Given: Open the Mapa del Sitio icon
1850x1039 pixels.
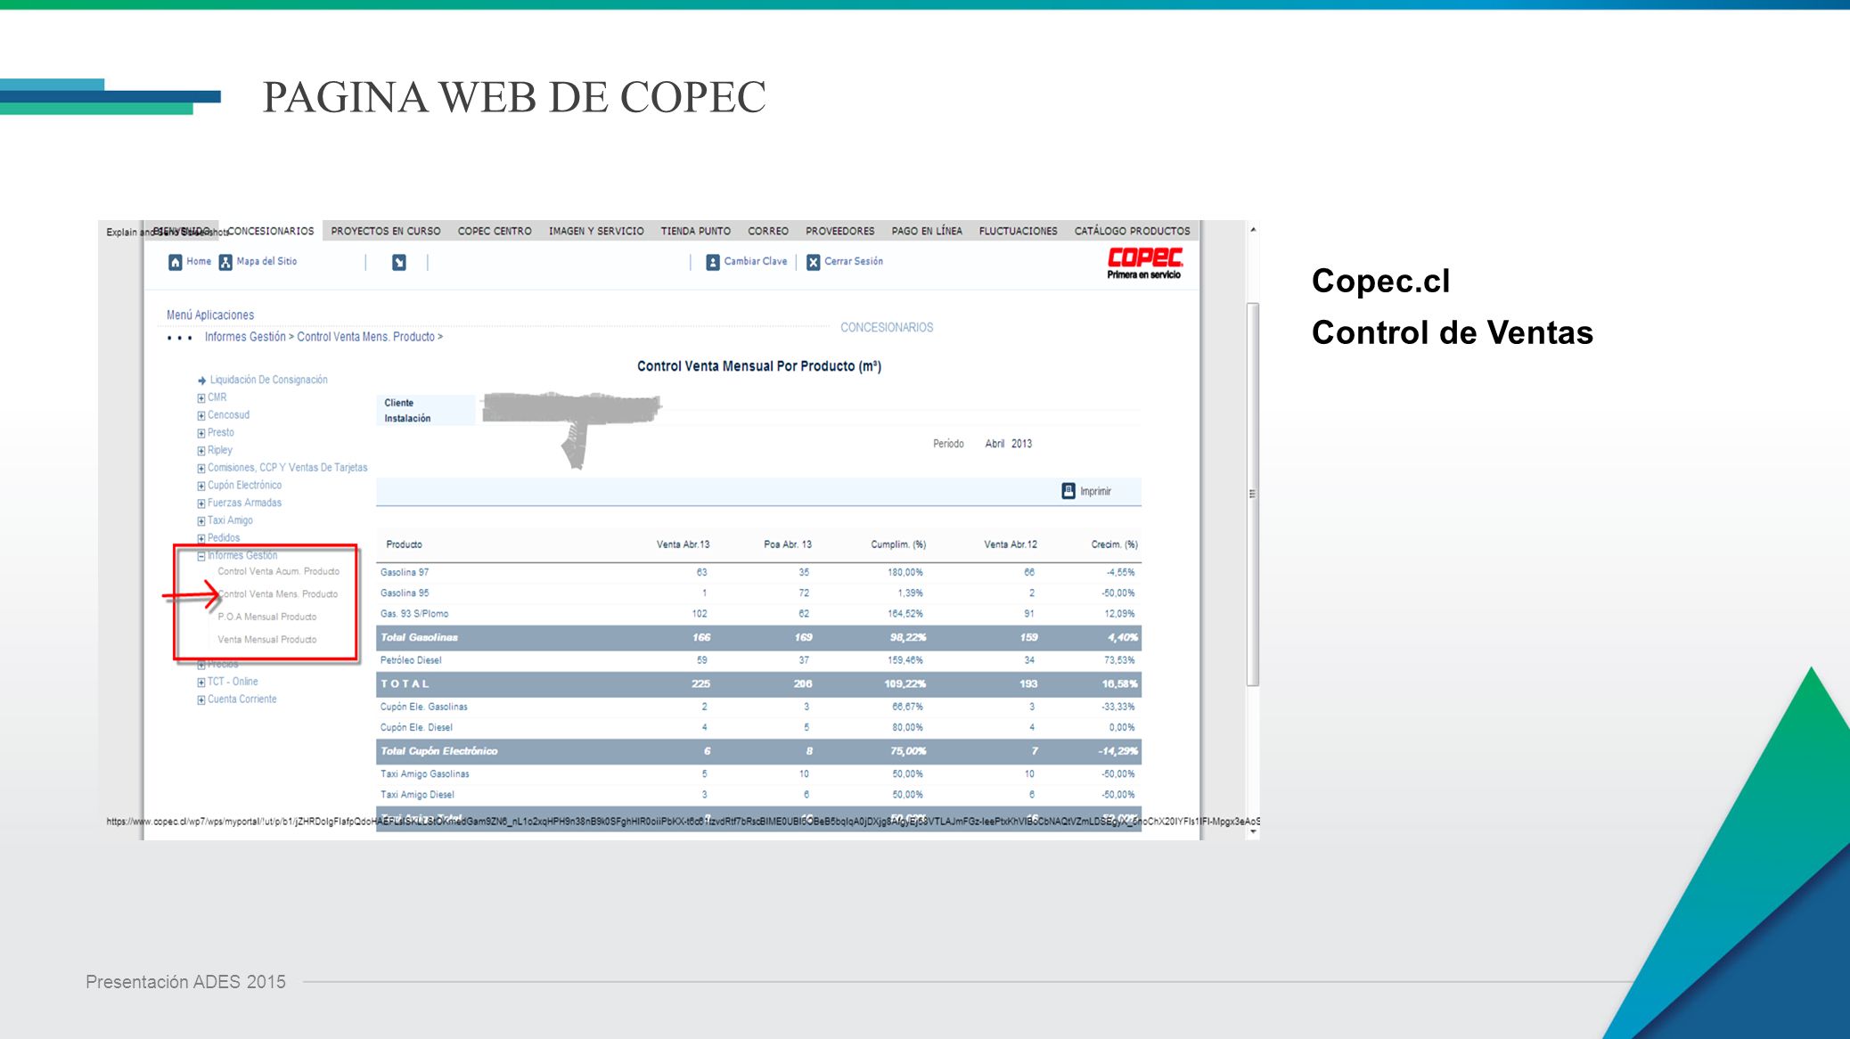Looking at the screenshot, I should pos(225,262).
